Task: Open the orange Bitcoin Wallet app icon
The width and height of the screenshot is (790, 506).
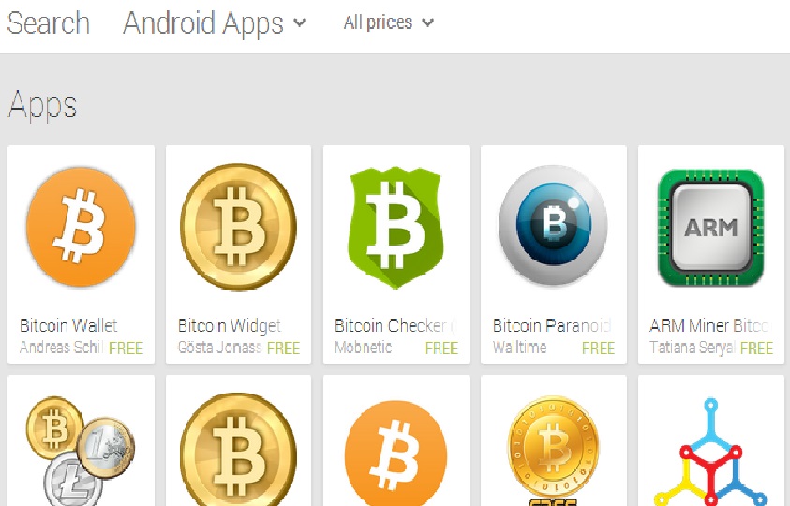Action: pos(81,226)
